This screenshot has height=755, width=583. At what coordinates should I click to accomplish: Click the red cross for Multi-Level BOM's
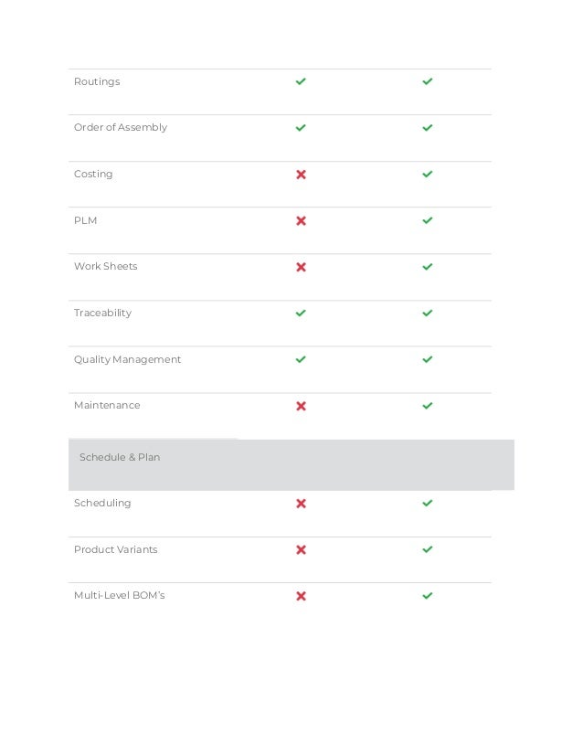pos(301,596)
